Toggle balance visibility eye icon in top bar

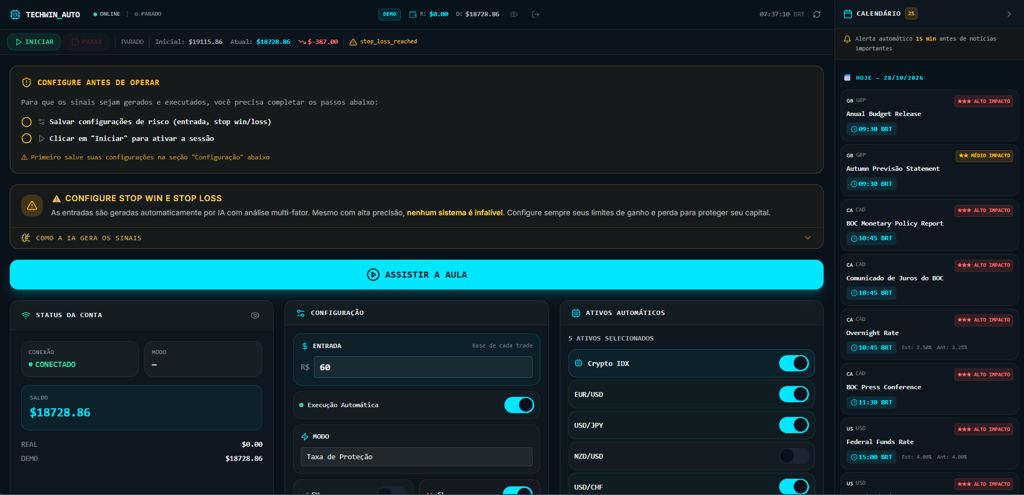click(514, 15)
